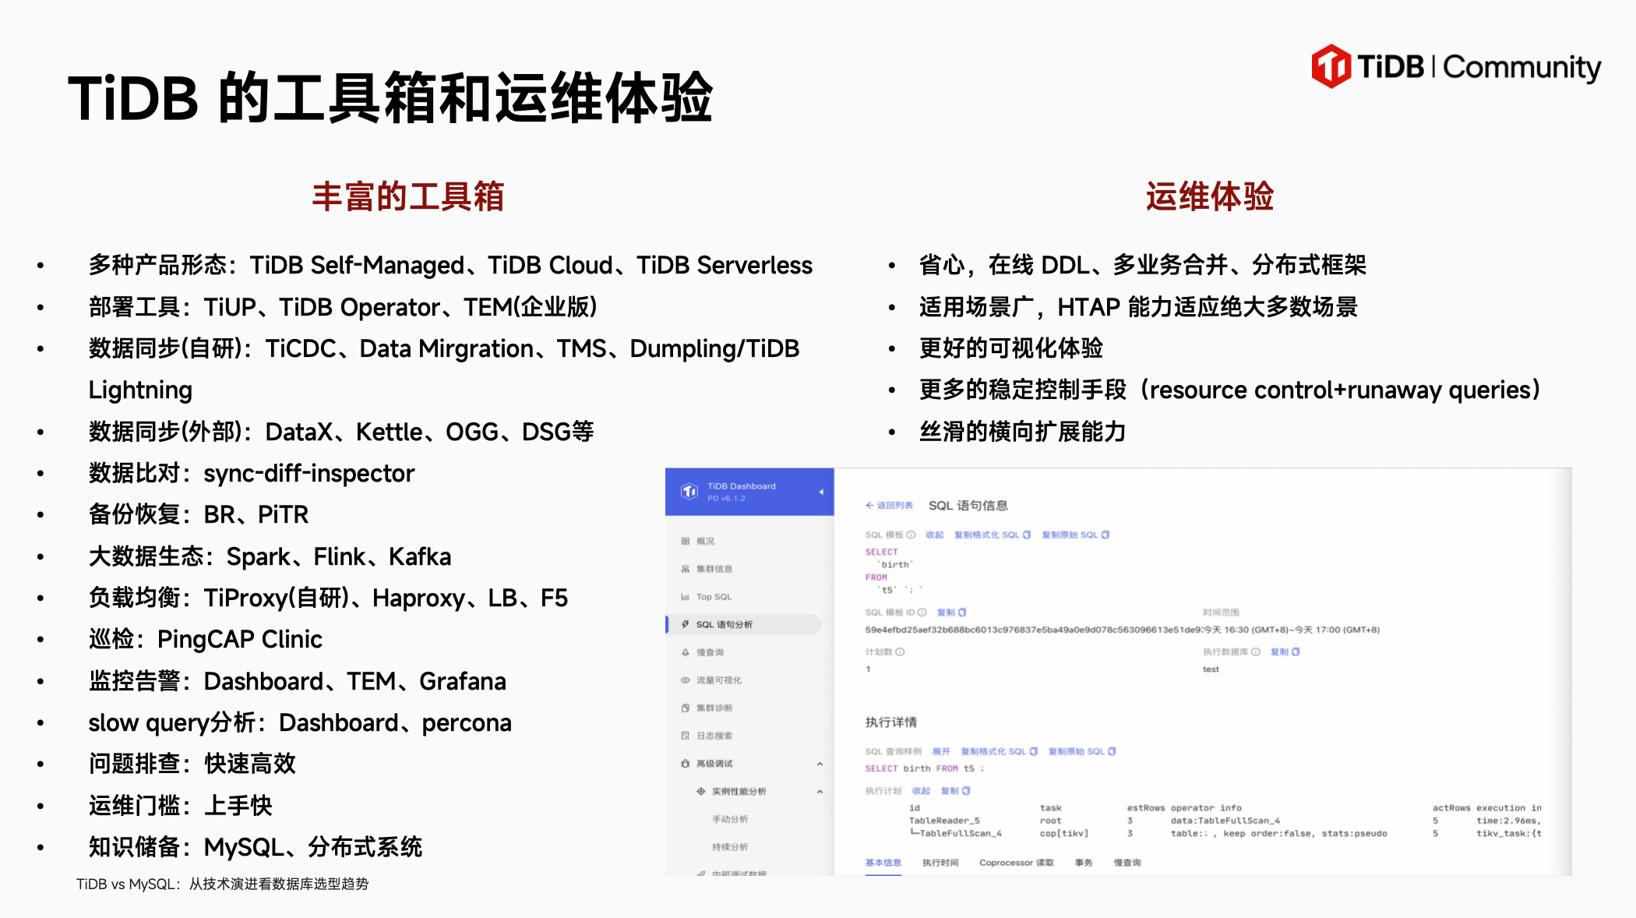The height and width of the screenshot is (918, 1636).
Task: Expand the SQL 查询样例 with 展开
Action: pos(941,751)
